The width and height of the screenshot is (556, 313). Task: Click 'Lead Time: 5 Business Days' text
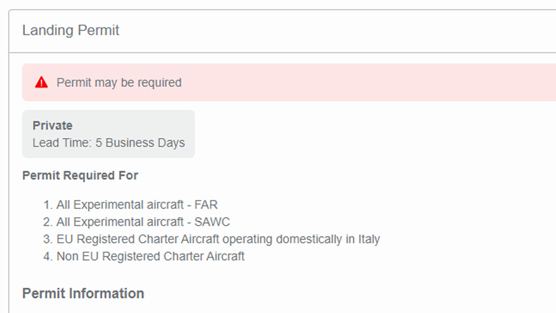coord(108,143)
